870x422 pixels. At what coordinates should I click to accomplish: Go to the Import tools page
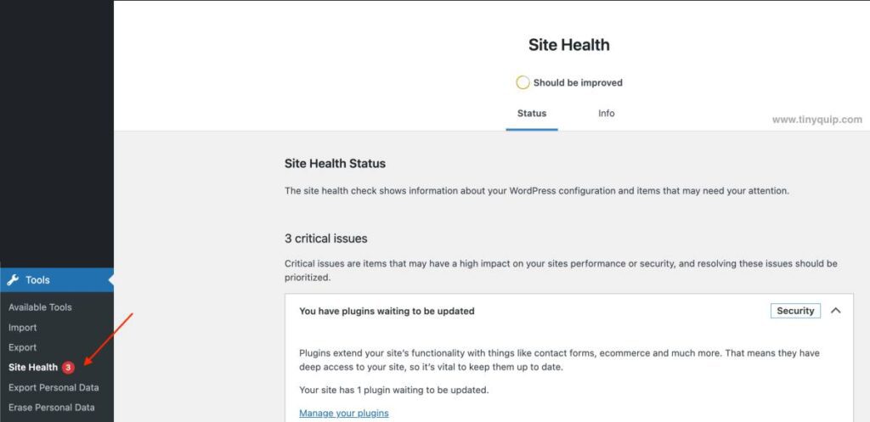click(23, 328)
